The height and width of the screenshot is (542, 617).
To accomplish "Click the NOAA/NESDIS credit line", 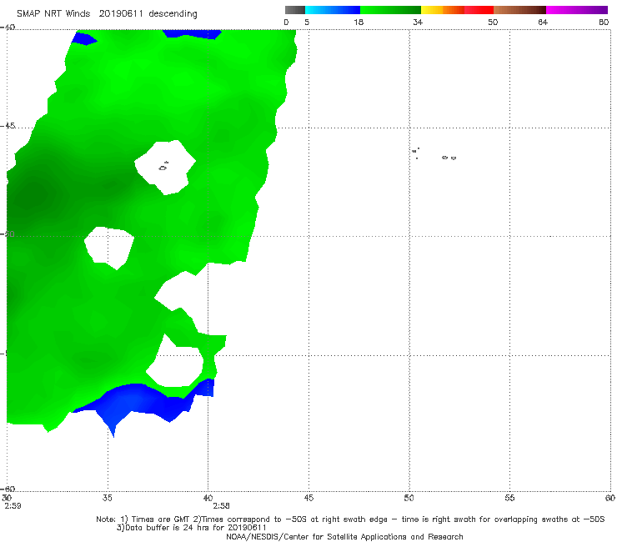I will click(x=344, y=537).
